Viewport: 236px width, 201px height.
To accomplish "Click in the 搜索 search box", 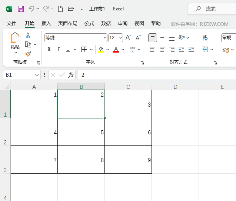I will [x=212, y=9].
